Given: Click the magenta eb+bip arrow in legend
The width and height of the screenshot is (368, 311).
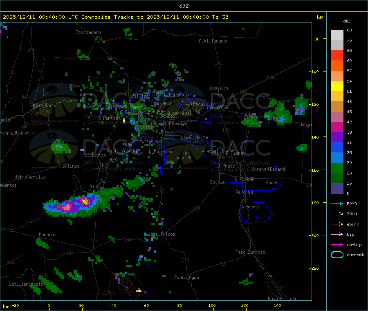Looking at the screenshot, I should coord(337,245).
